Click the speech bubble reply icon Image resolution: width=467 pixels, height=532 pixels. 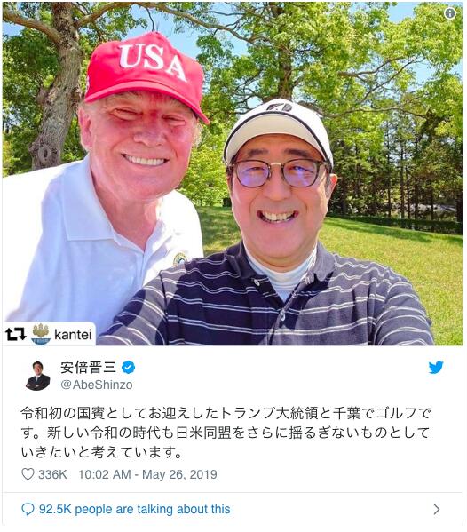[x=28, y=509]
